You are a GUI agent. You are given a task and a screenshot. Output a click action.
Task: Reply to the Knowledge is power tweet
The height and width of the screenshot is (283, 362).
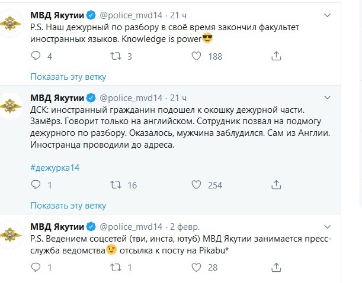36,56
